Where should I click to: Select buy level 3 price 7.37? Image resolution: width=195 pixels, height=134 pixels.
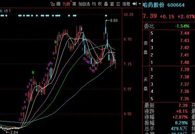[185, 84]
